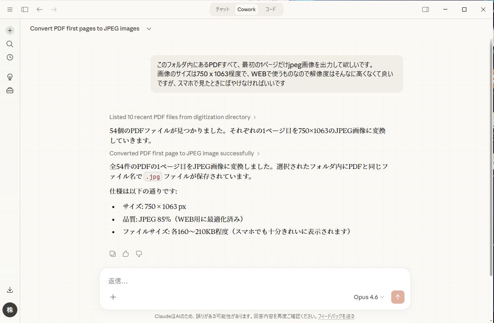Copy the response with copy icon
The width and height of the screenshot is (494, 323).
[x=113, y=254]
